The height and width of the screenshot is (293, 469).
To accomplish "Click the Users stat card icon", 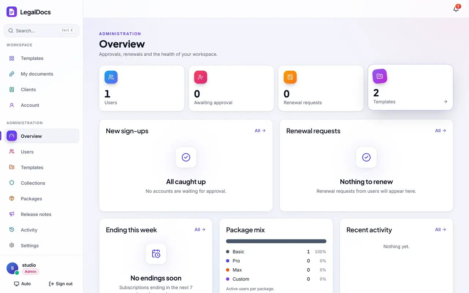I will pos(111,77).
